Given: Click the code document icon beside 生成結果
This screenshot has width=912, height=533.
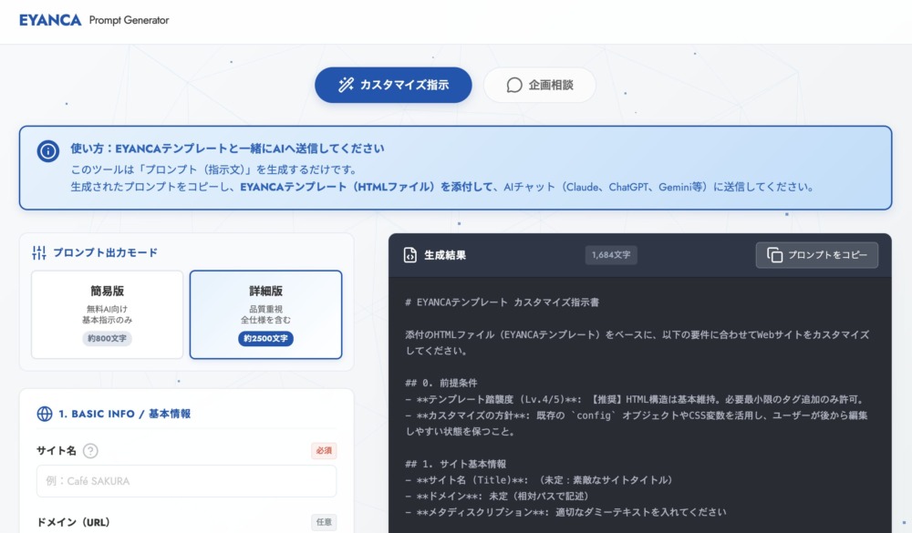Looking at the screenshot, I should point(412,255).
